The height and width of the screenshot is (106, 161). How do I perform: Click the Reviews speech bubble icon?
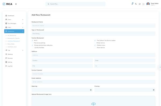6,58
